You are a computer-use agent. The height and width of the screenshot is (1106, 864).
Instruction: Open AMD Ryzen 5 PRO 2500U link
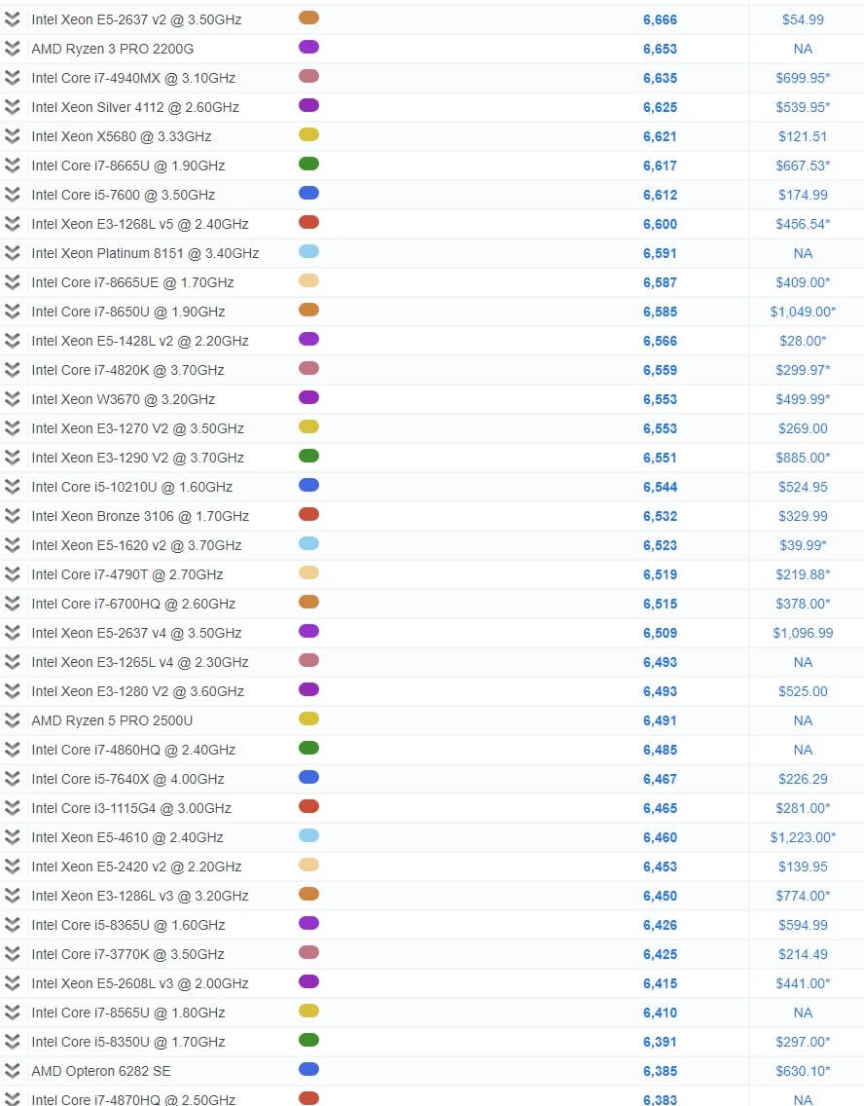[112, 720]
